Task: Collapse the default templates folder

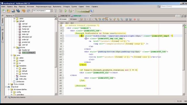Action: pos(14,21)
